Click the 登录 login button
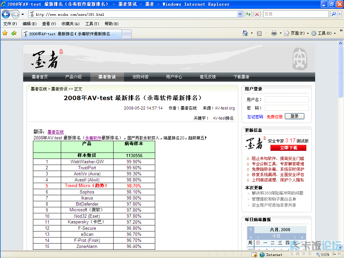Image resolution: width=344 pixels, height=258 pixels. click(294, 116)
